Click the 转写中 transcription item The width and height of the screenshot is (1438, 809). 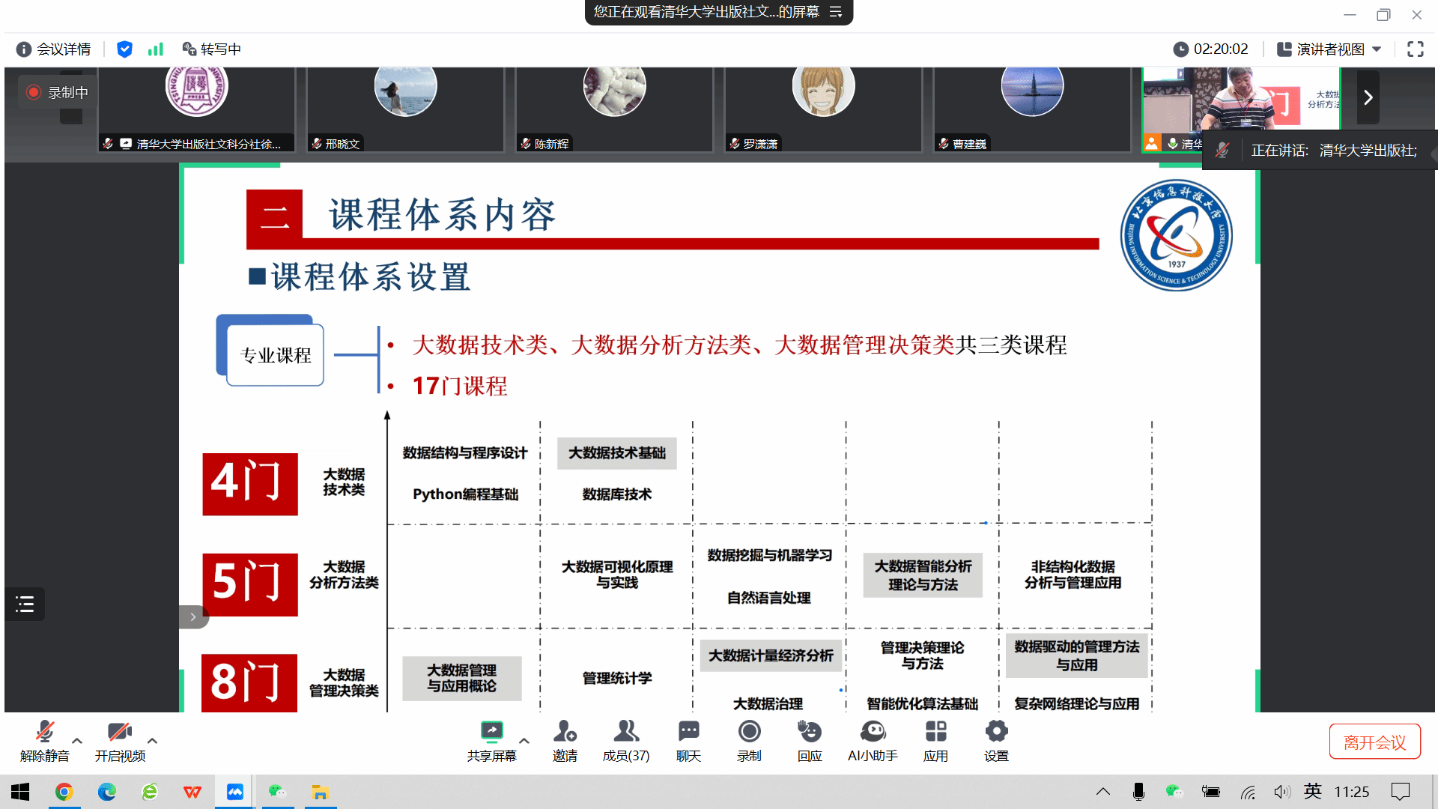click(212, 49)
